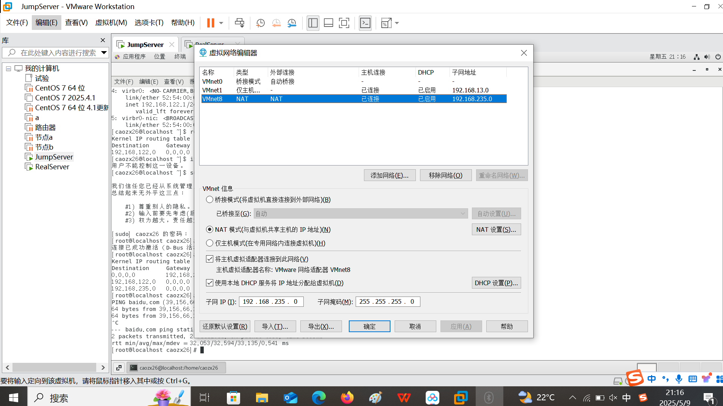Close the JumpServer tab
The width and height of the screenshot is (723, 406).
coord(172,45)
